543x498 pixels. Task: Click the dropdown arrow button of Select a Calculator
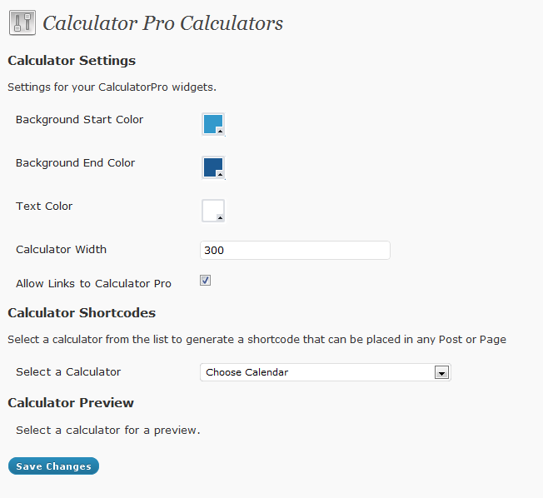[441, 372]
